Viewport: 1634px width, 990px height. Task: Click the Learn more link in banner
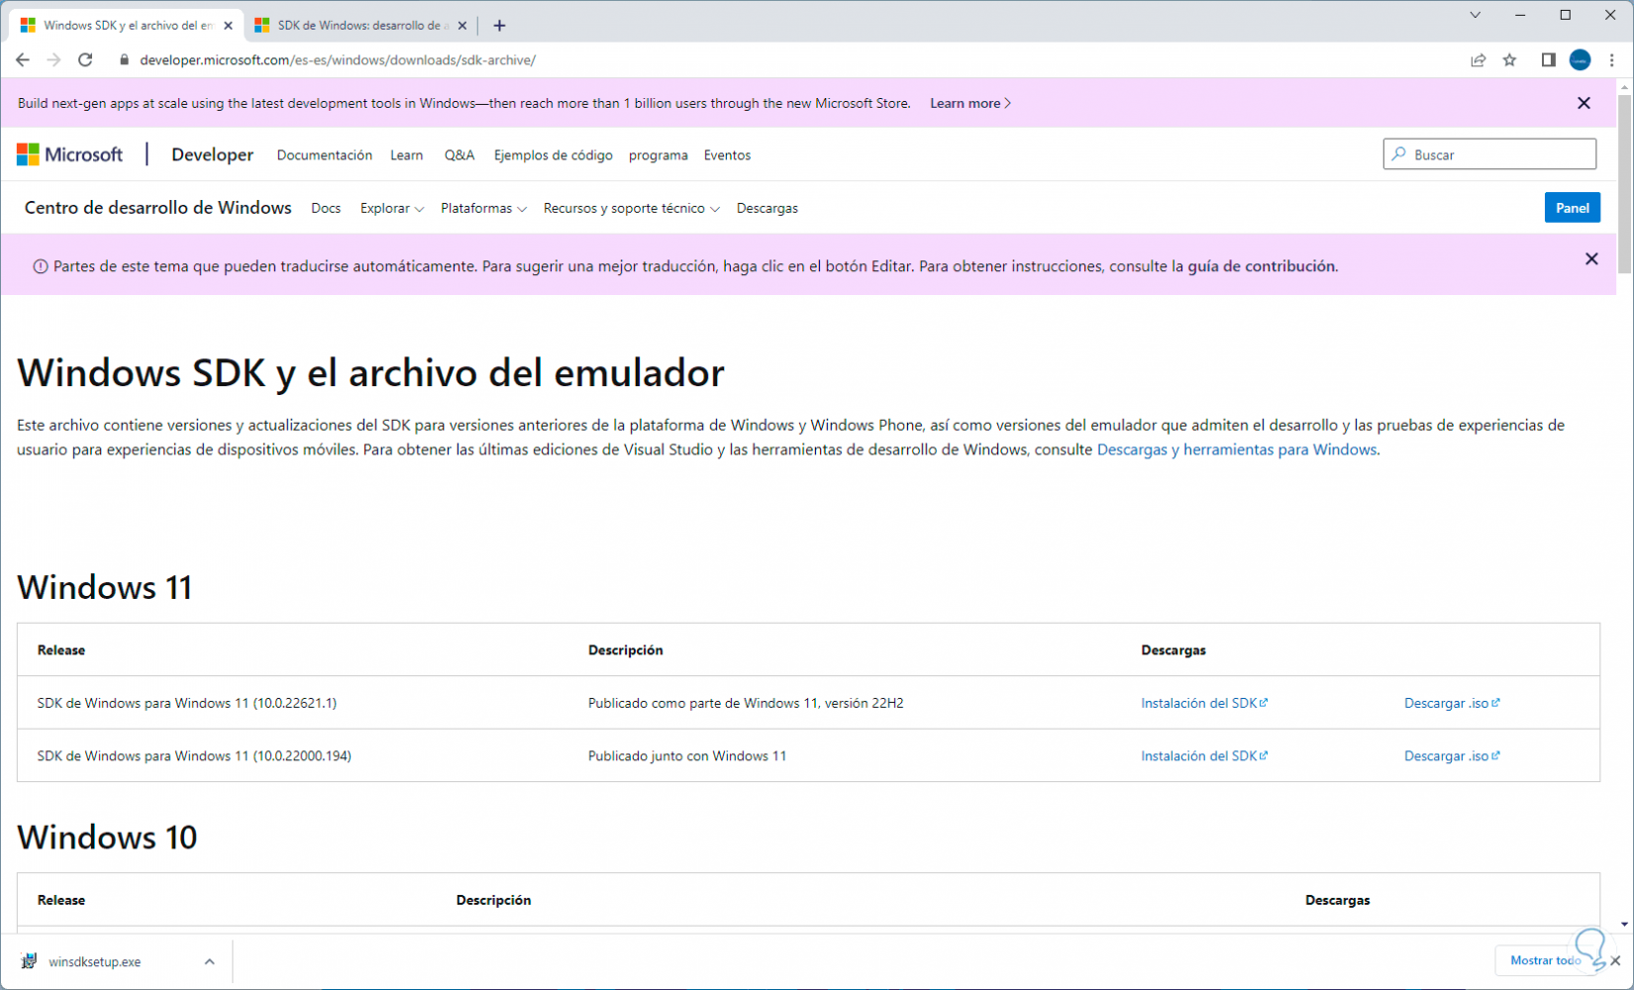(970, 103)
